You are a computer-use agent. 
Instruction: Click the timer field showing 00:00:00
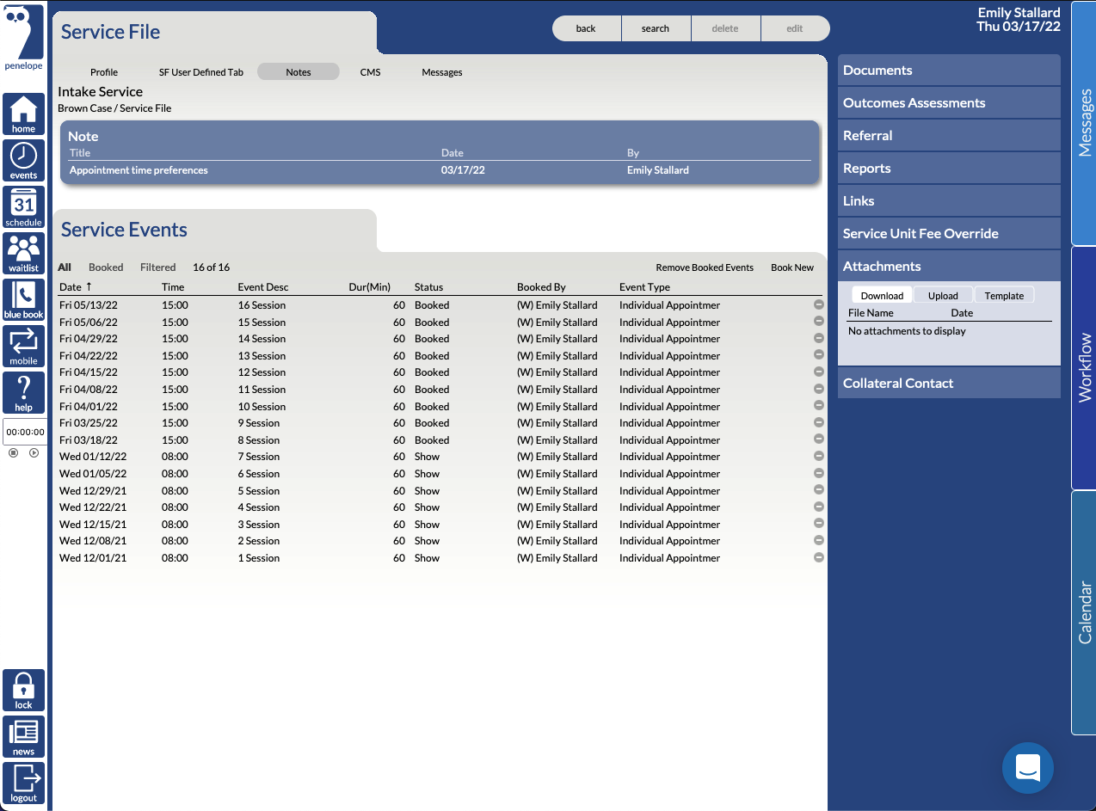click(x=25, y=432)
